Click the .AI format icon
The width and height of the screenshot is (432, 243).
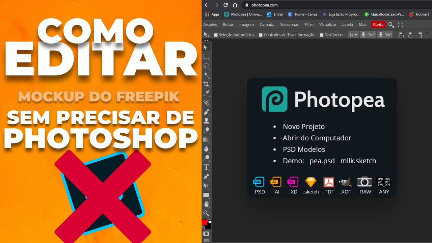click(276, 182)
